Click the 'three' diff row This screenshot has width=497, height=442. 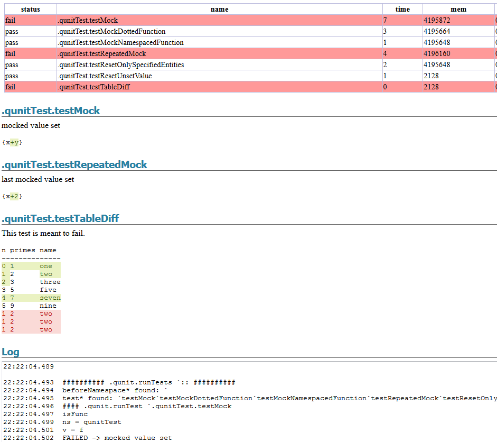coord(31,282)
